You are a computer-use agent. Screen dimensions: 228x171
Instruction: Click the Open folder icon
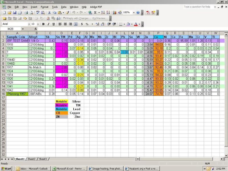(9, 13)
